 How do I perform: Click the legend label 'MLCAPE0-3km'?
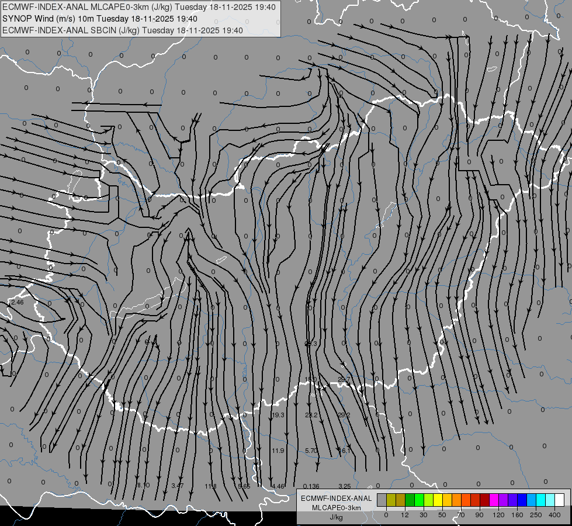pos(337,508)
